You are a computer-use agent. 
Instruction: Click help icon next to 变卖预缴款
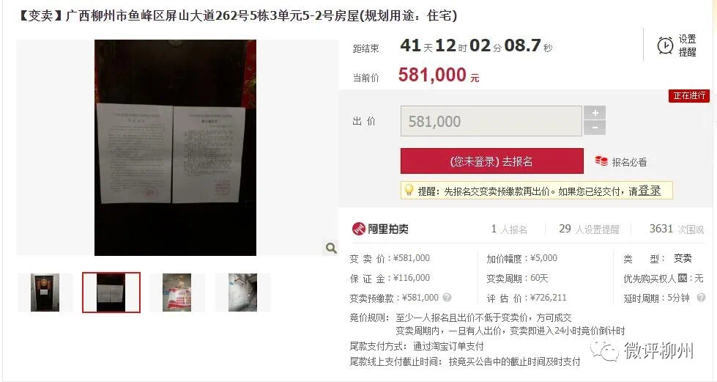pyautogui.click(x=447, y=297)
